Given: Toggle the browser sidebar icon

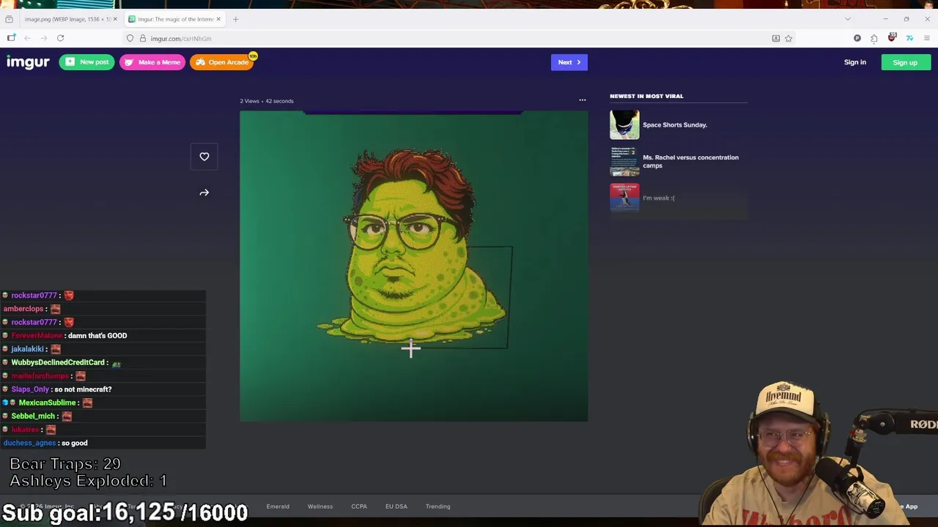Looking at the screenshot, I should click(x=11, y=38).
